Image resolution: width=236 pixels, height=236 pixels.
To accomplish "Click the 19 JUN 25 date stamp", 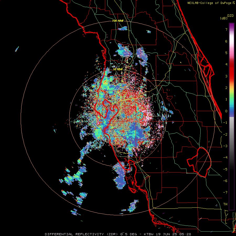I will click(x=167, y=234).
